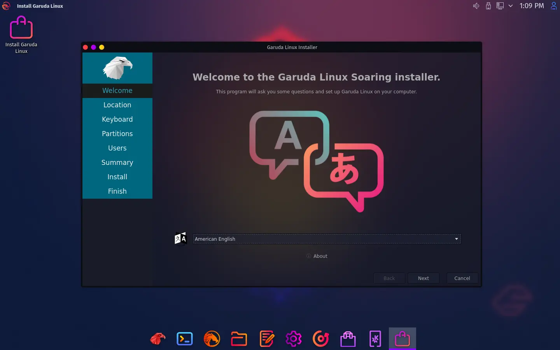Screen dimensions: 560x350
Task: Select Users step in sidebar
Action: 117,148
